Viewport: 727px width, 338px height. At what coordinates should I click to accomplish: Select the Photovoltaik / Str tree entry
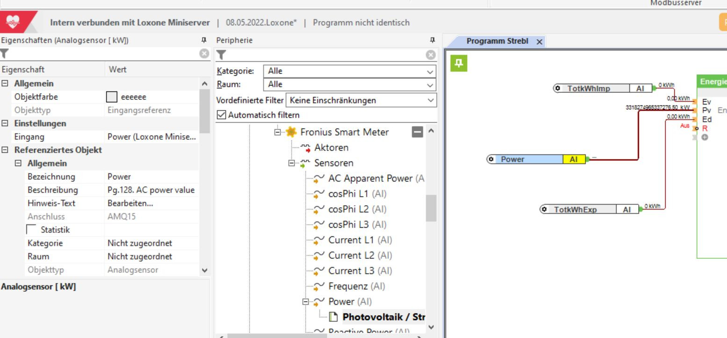click(384, 317)
